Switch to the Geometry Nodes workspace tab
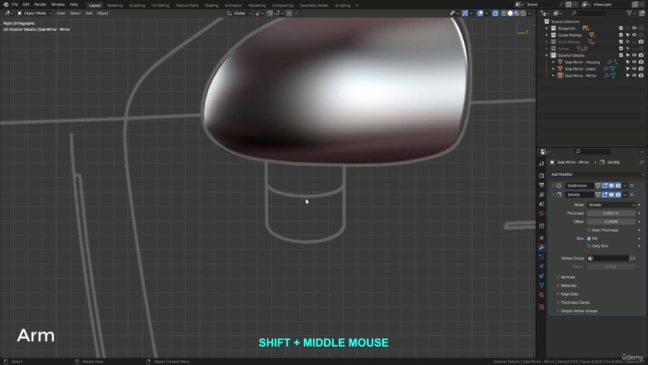Viewport: 648px width, 365px height. (314, 5)
